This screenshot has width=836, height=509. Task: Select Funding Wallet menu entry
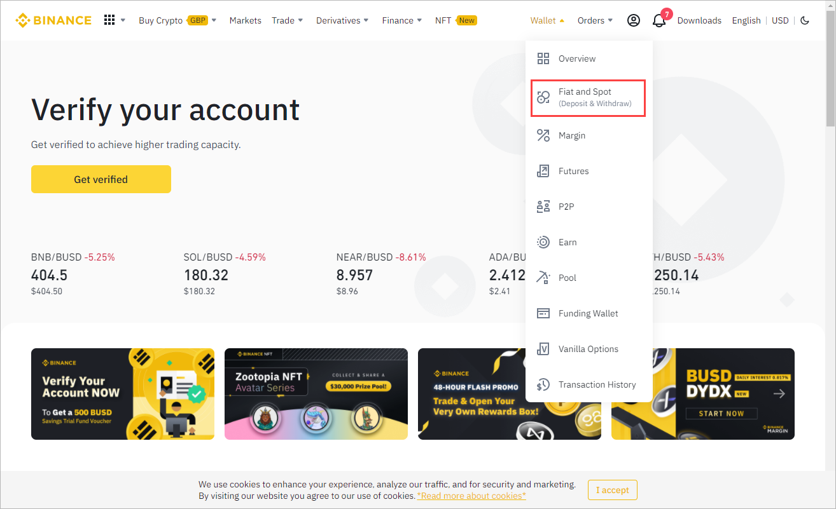click(589, 313)
